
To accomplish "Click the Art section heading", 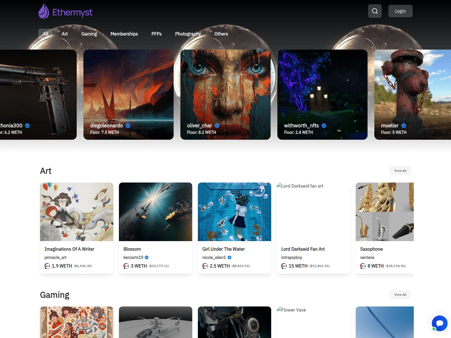I will pos(46,171).
